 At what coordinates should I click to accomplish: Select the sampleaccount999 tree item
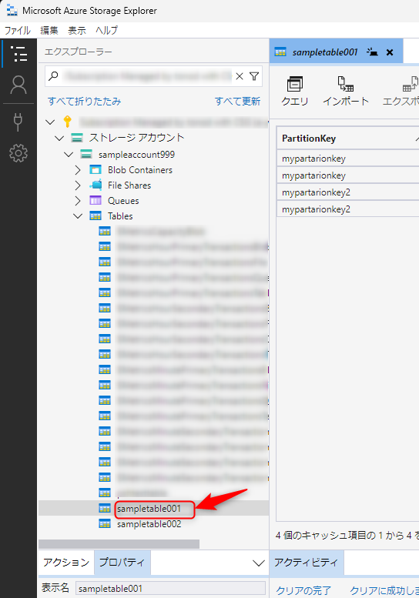(x=136, y=155)
